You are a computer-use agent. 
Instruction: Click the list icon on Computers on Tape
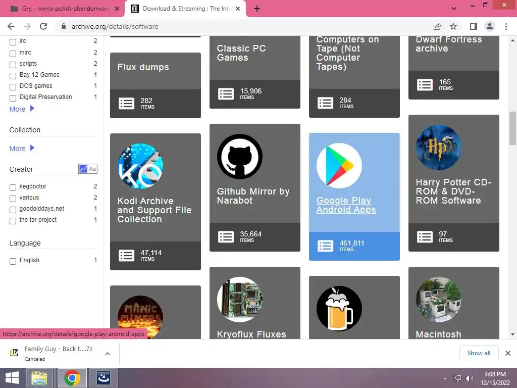coord(326,103)
